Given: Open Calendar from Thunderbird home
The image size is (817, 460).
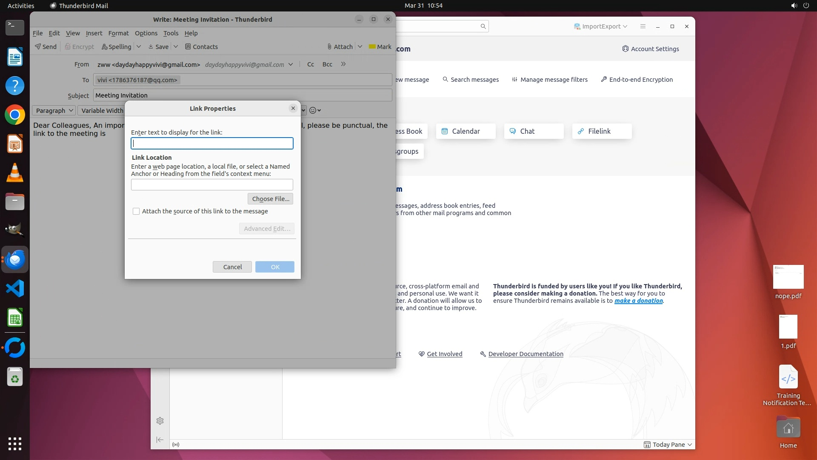Looking at the screenshot, I should pos(466,131).
